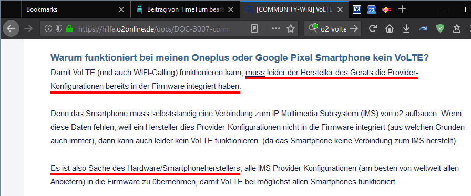Open the green shield extension
The image size is (471, 196).
click(440, 28)
